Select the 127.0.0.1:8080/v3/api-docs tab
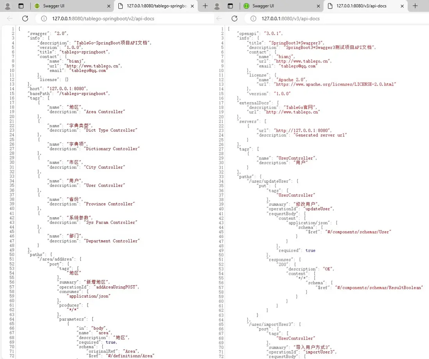The image size is (429, 359). 366,6
